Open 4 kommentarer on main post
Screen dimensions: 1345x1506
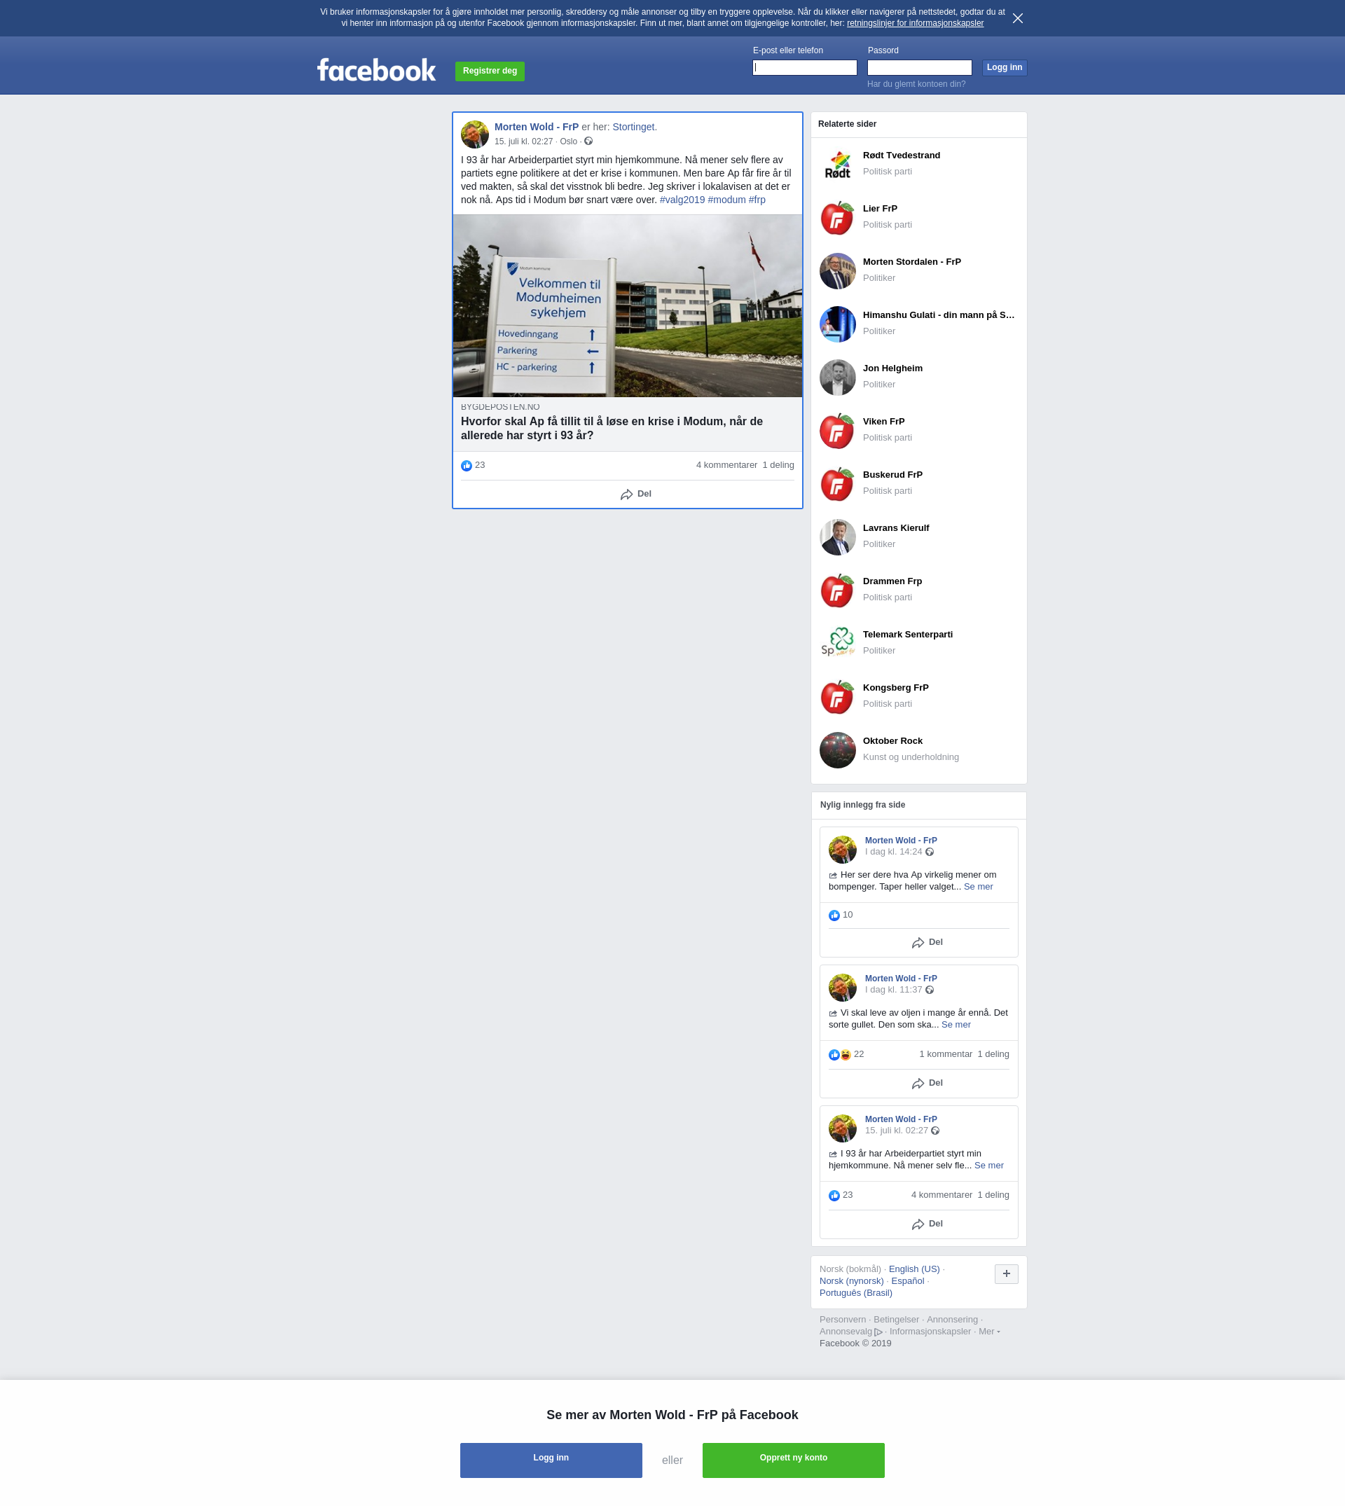coord(726,465)
